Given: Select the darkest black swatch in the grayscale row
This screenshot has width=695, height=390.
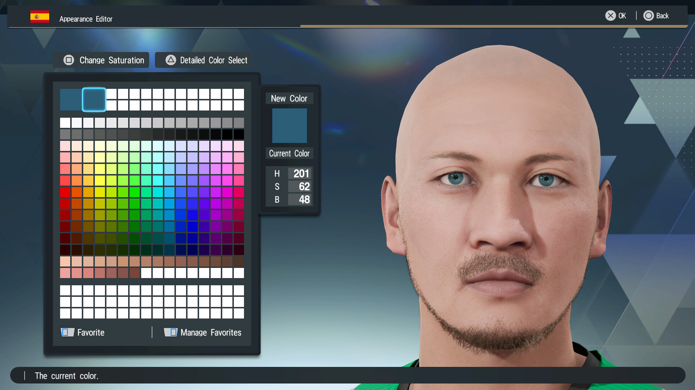Looking at the screenshot, I should click(239, 134).
